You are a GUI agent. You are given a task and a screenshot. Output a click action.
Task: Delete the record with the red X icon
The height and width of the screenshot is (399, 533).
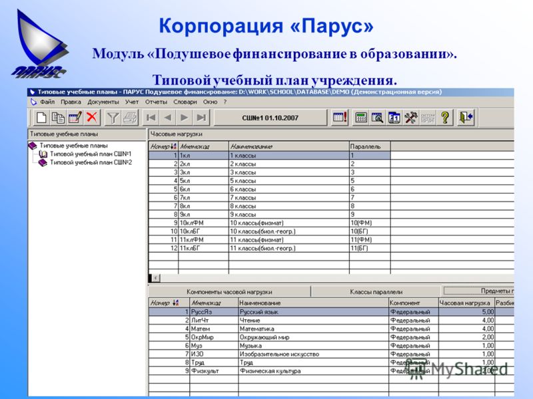click(x=92, y=118)
